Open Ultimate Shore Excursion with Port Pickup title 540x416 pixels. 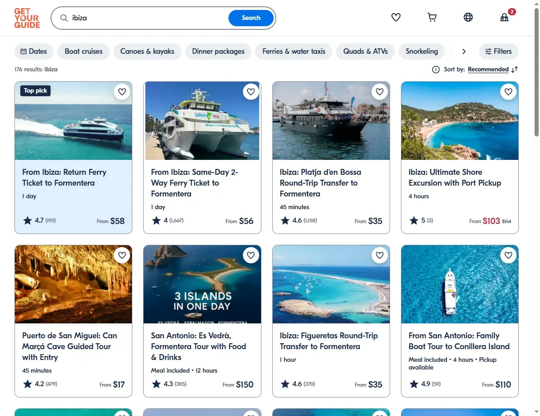point(455,178)
